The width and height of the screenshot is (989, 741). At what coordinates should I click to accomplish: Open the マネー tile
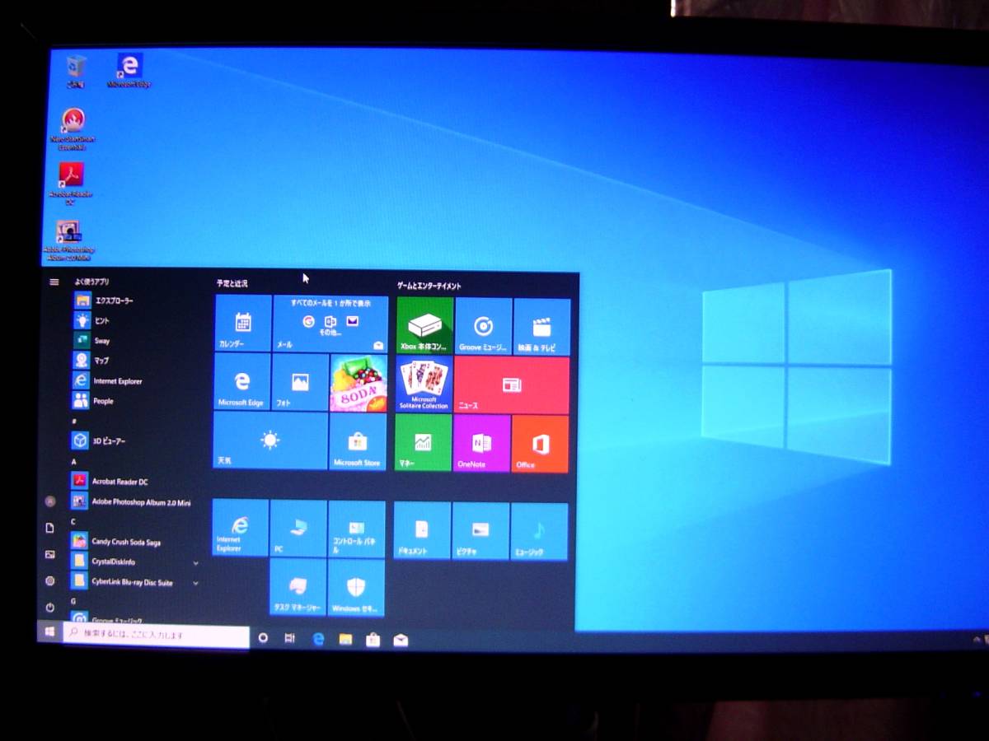click(x=424, y=443)
